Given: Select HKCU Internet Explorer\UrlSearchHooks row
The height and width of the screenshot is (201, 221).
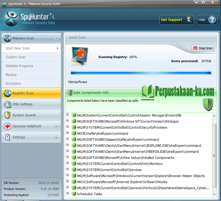Looking at the screenshot, I should point(122,182).
